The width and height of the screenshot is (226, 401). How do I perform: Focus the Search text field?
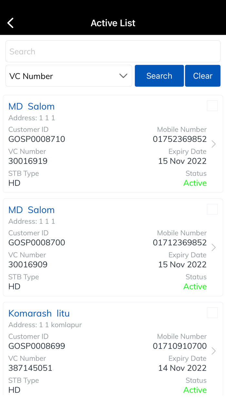[x=113, y=51]
